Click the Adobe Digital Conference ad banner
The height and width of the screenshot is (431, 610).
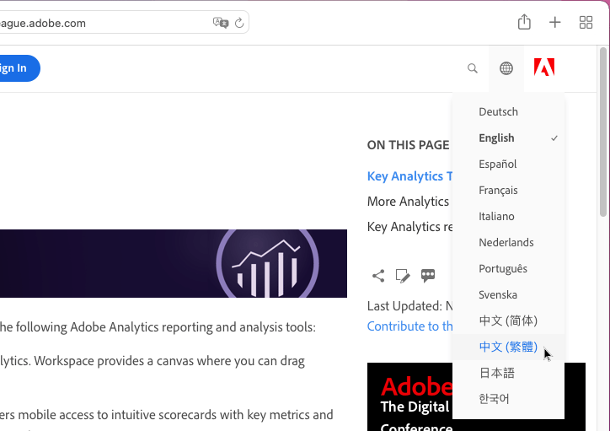(410, 396)
